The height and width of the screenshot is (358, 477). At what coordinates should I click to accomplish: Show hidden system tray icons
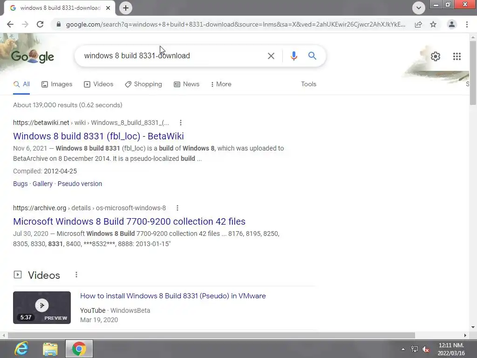403,349
